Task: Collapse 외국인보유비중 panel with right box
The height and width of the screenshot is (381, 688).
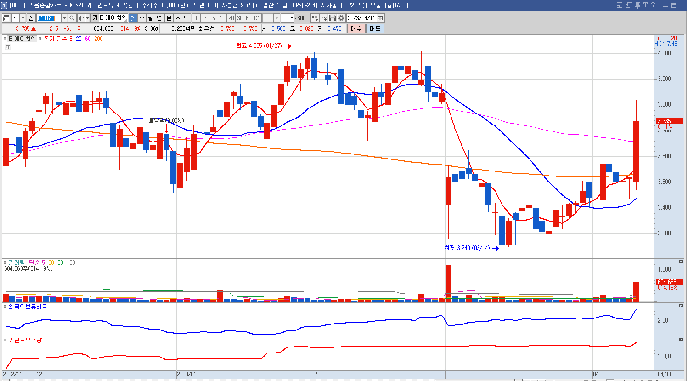Action: (681, 306)
